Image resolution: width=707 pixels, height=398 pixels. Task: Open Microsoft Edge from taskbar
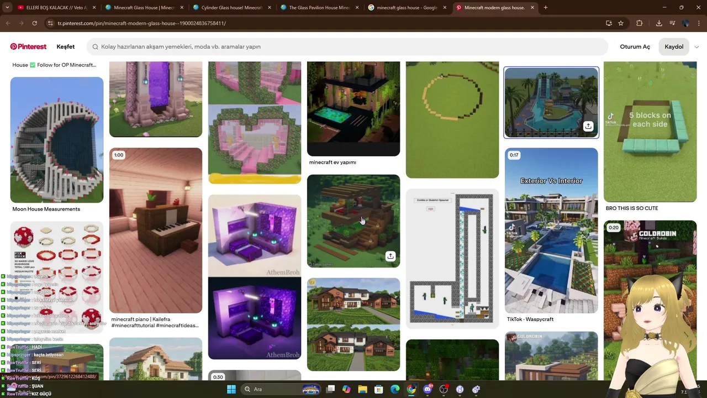click(395, 389)
